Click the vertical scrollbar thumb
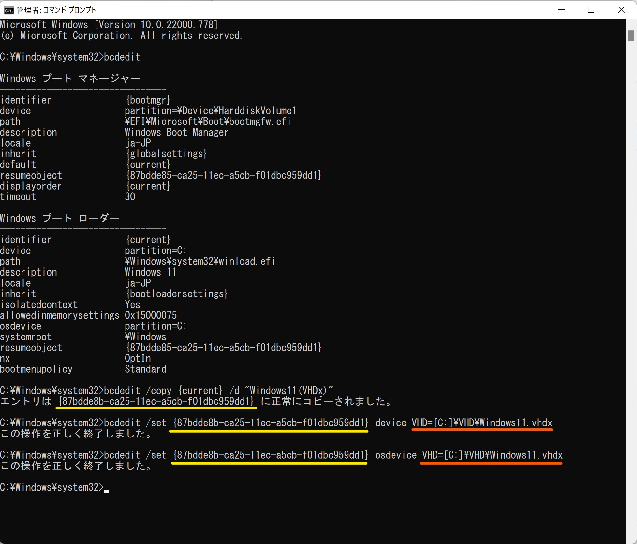This screenshot has height=544, width=637. (x=631, y=36)
